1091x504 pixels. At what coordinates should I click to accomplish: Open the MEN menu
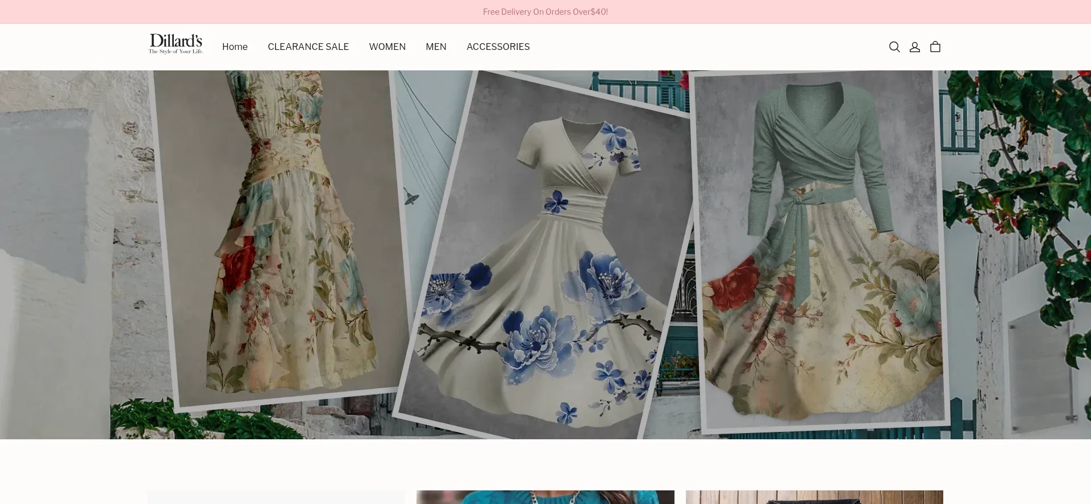(436, 47)
